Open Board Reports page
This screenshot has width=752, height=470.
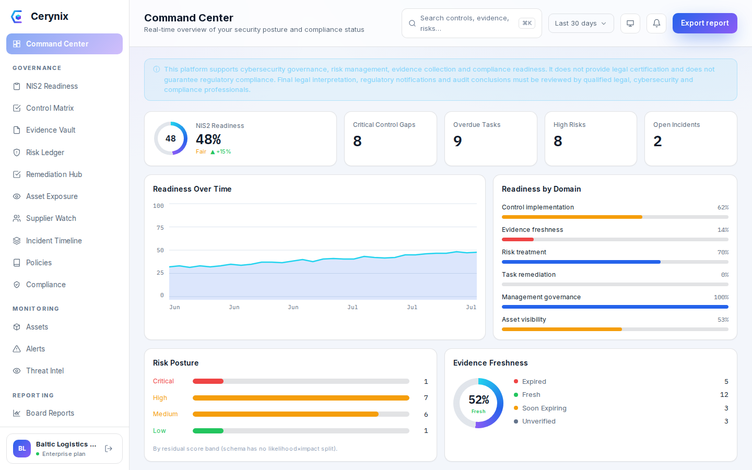(64, 413)
